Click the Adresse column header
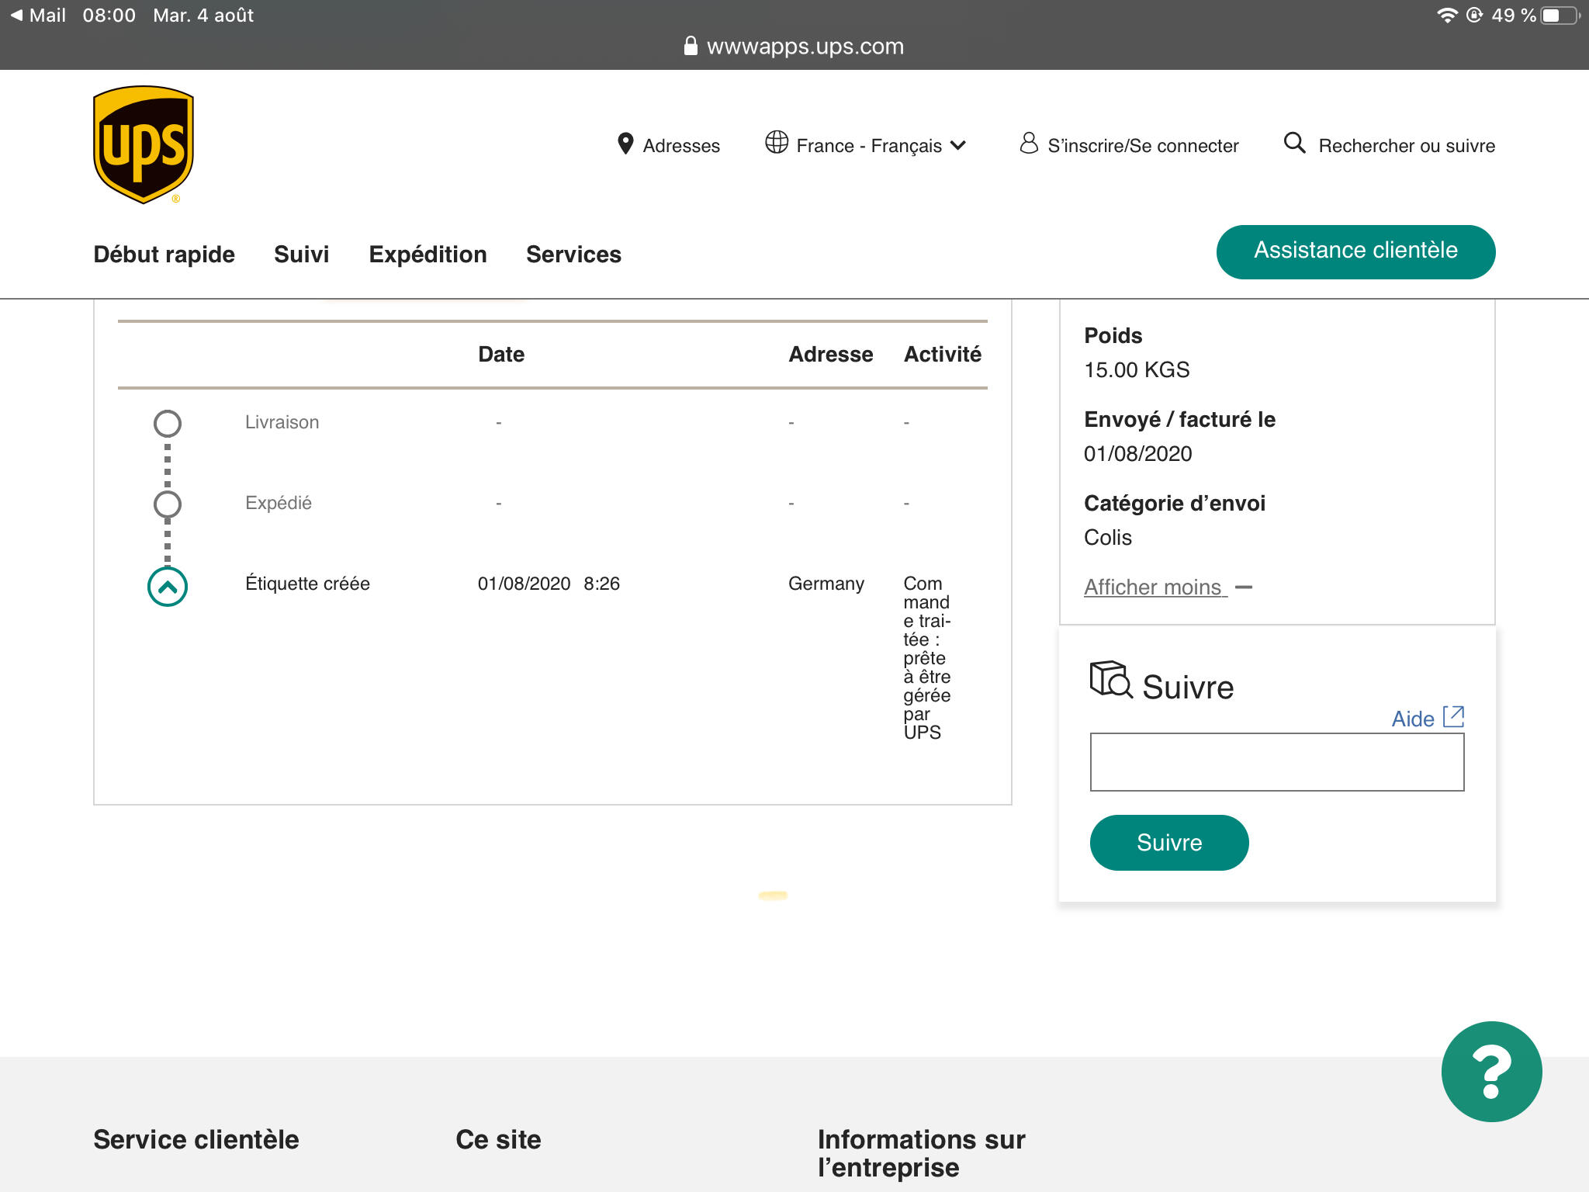This screenshot has width=1589, height=1192. 831,354
